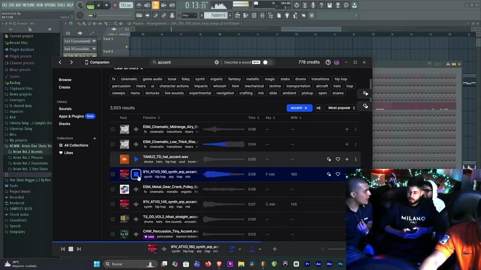Clear the accent search text
481x270 pixels.
point(216,62)
